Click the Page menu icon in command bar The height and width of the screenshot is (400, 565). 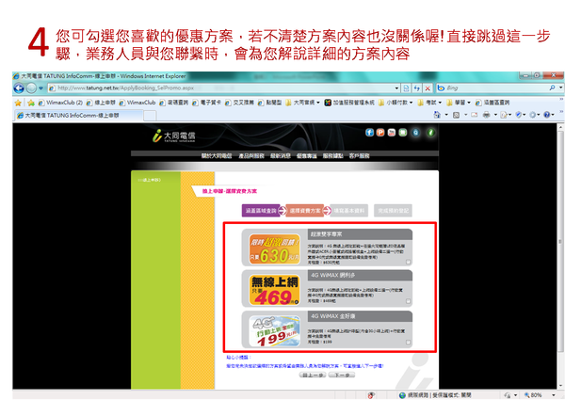click(504, 115)
